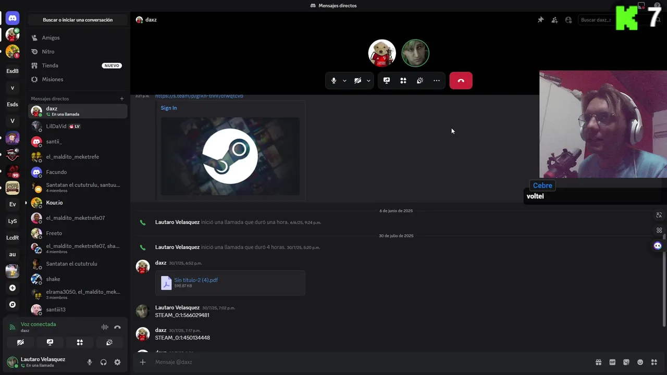Share your screen in the call
Image resolution: width=667 pixels, height=375 pixels.
pyautogui.click(x=387, y=81)
